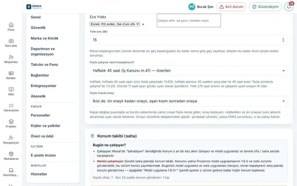Click the Konum takibi location pin icon

(92, 136)
